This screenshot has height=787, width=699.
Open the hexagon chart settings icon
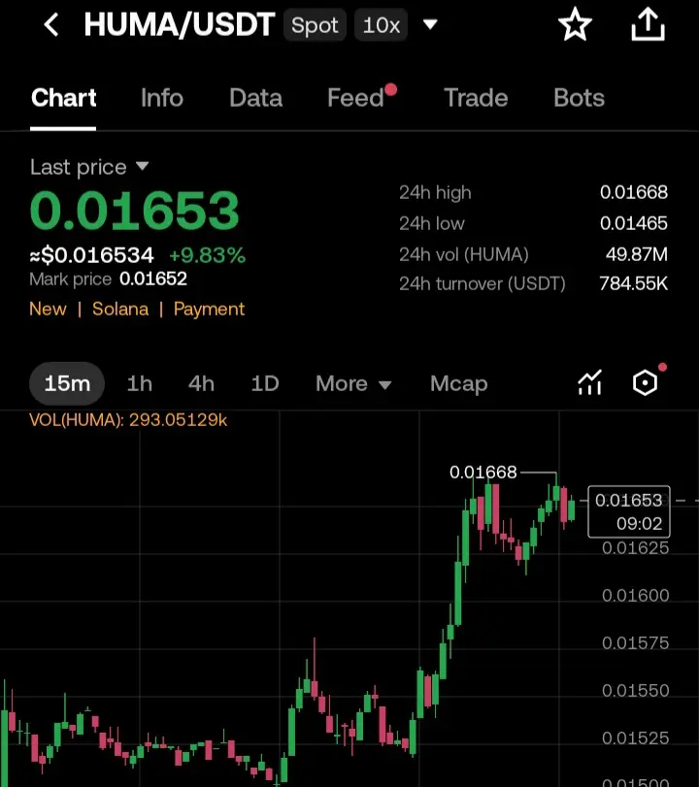point(646,383)
